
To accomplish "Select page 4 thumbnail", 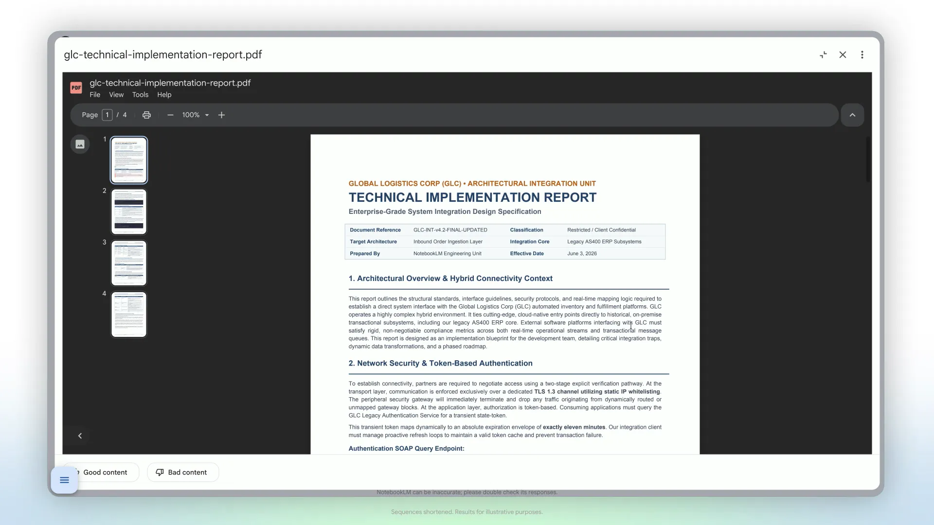I will pos(129,315).
